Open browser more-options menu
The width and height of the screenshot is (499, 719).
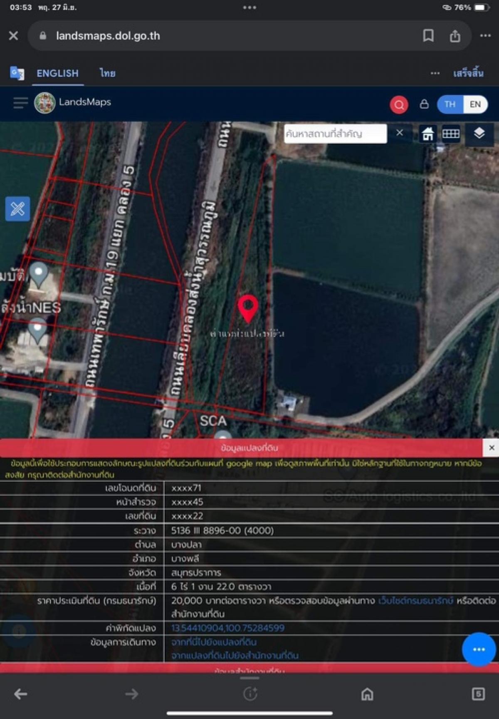point(485,36)
